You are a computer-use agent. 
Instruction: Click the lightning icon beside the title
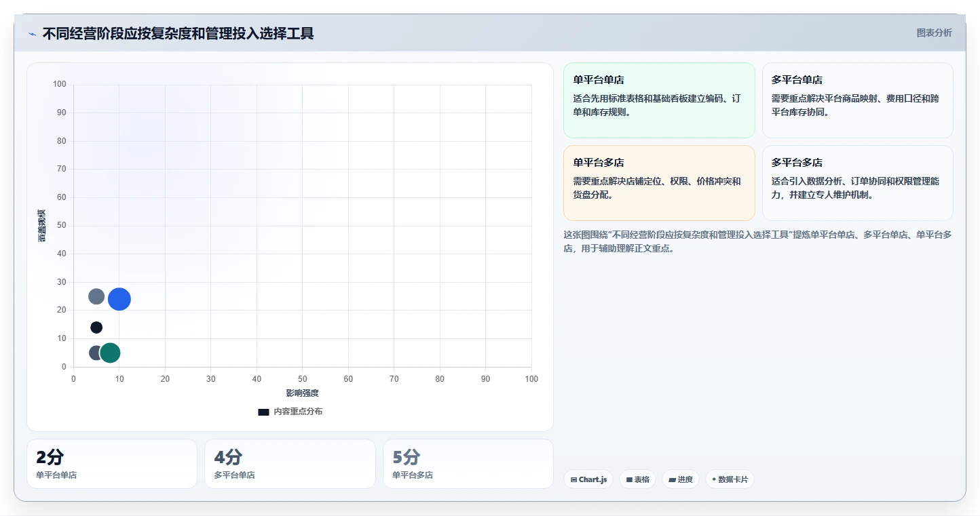click(32, 34)
